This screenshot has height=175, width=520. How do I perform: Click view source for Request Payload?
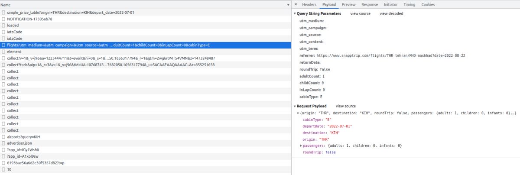[345, 106]
